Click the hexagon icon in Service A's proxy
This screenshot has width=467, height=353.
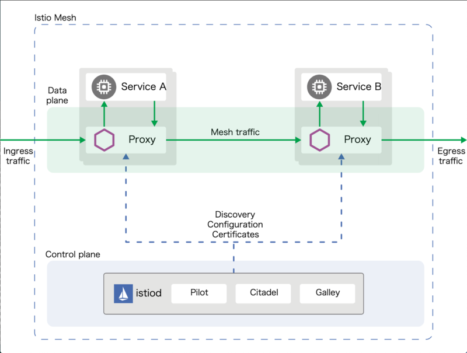pos(104,140)
